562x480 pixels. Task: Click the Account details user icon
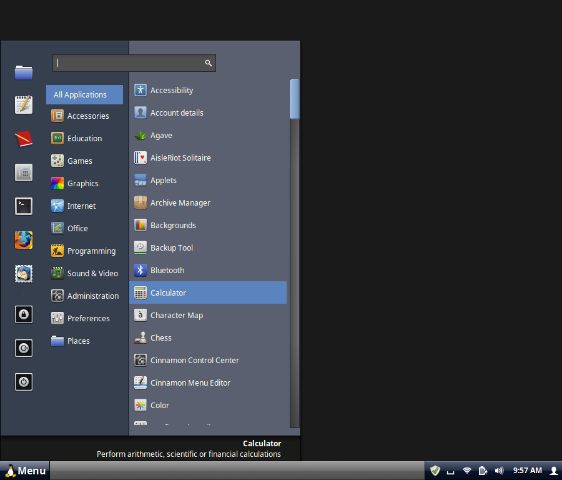click(140, 112)
